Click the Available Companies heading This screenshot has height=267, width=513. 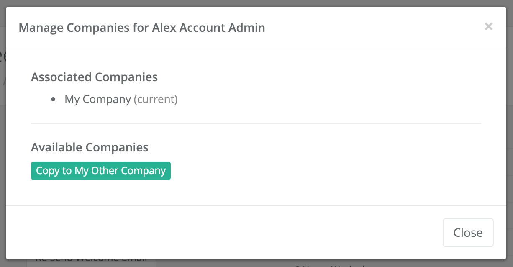tap(90, 147)
